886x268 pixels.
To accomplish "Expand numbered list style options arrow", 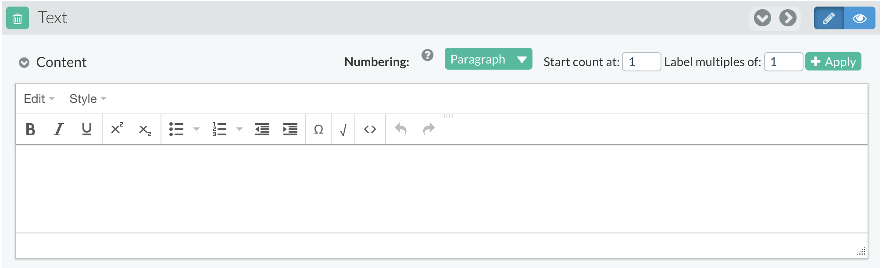I will click(239, 129).
